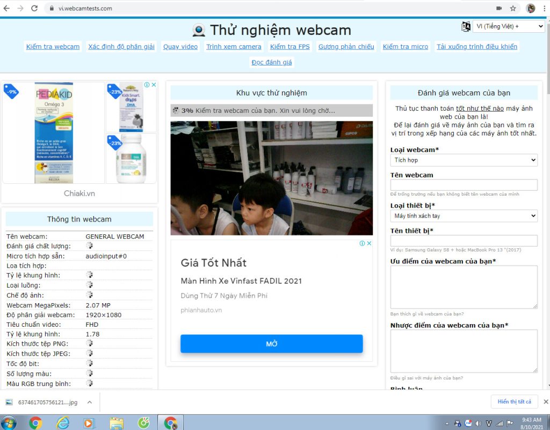Open Windows Media Player from taskbar
Viewport: 550px width, 430px height.
tap(90, 422)
